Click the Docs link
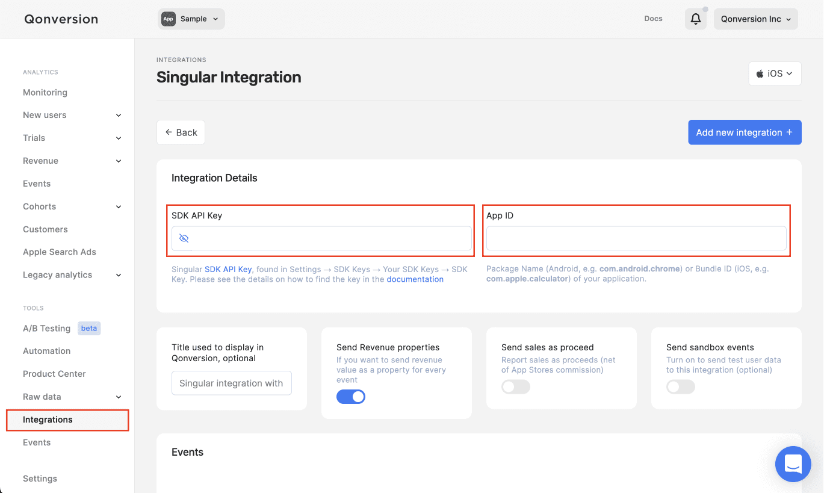 (652, 18)
